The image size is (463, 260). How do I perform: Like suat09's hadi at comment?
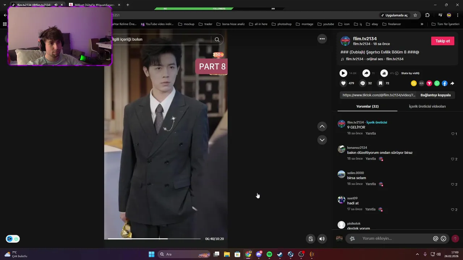pyautogui.click(x=453, y=210)
